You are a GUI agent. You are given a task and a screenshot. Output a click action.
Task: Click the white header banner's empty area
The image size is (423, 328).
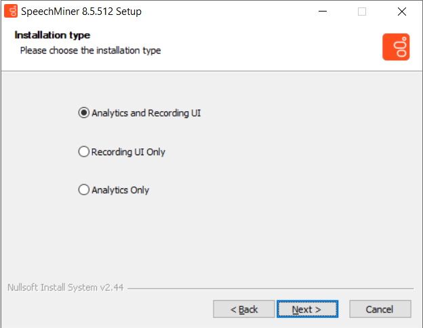[x=271, y=46]
